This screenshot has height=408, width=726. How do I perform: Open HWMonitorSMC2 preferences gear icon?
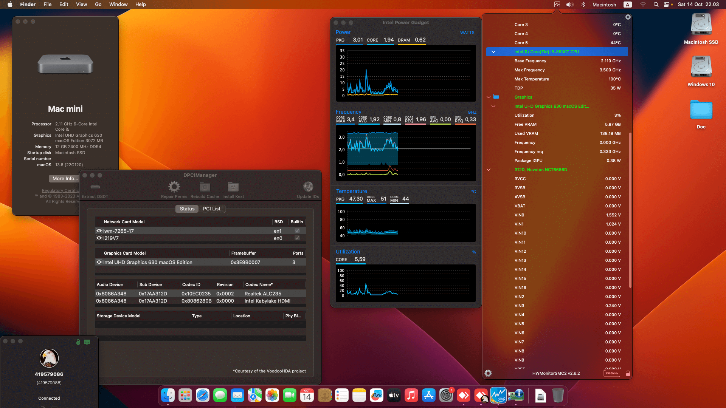click(x=488, y=373)
